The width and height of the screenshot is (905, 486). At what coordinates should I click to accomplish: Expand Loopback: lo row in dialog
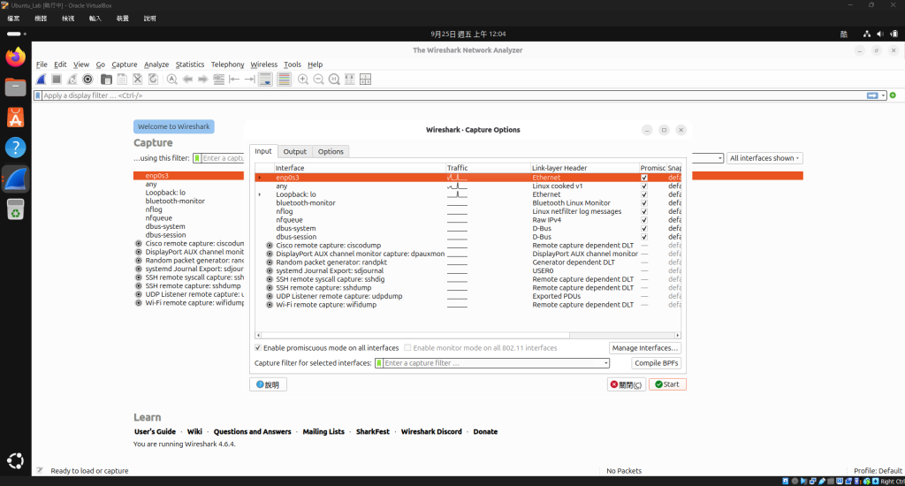tap(260, 194)
